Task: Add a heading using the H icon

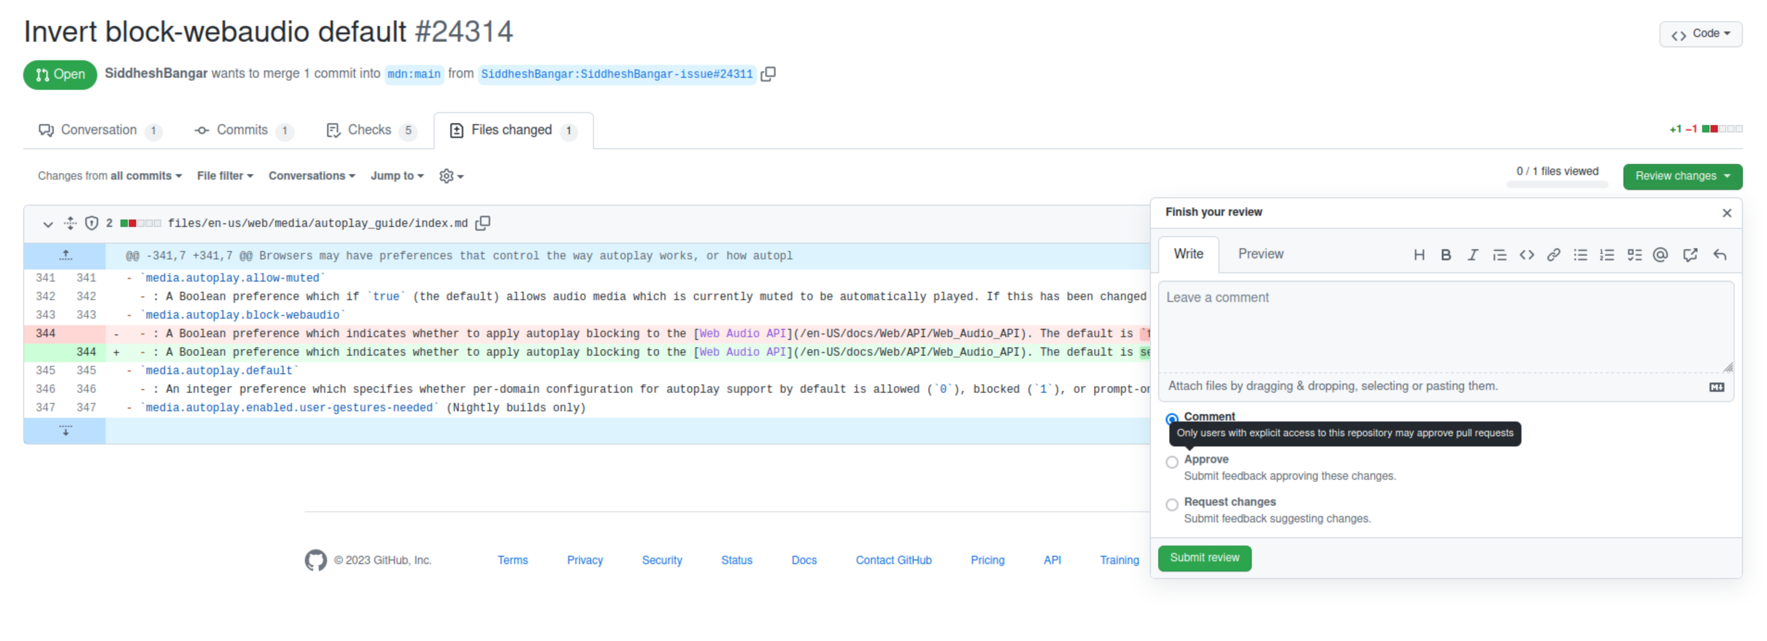Action: 1419,255
